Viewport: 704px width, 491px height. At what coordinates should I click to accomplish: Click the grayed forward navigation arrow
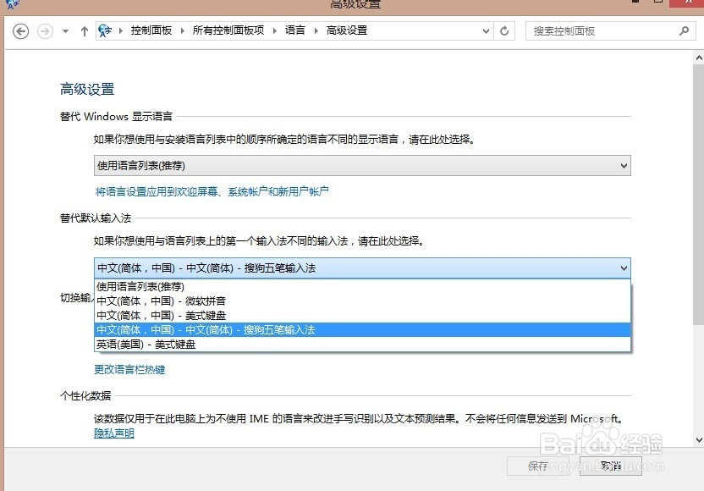pos(44,30)
